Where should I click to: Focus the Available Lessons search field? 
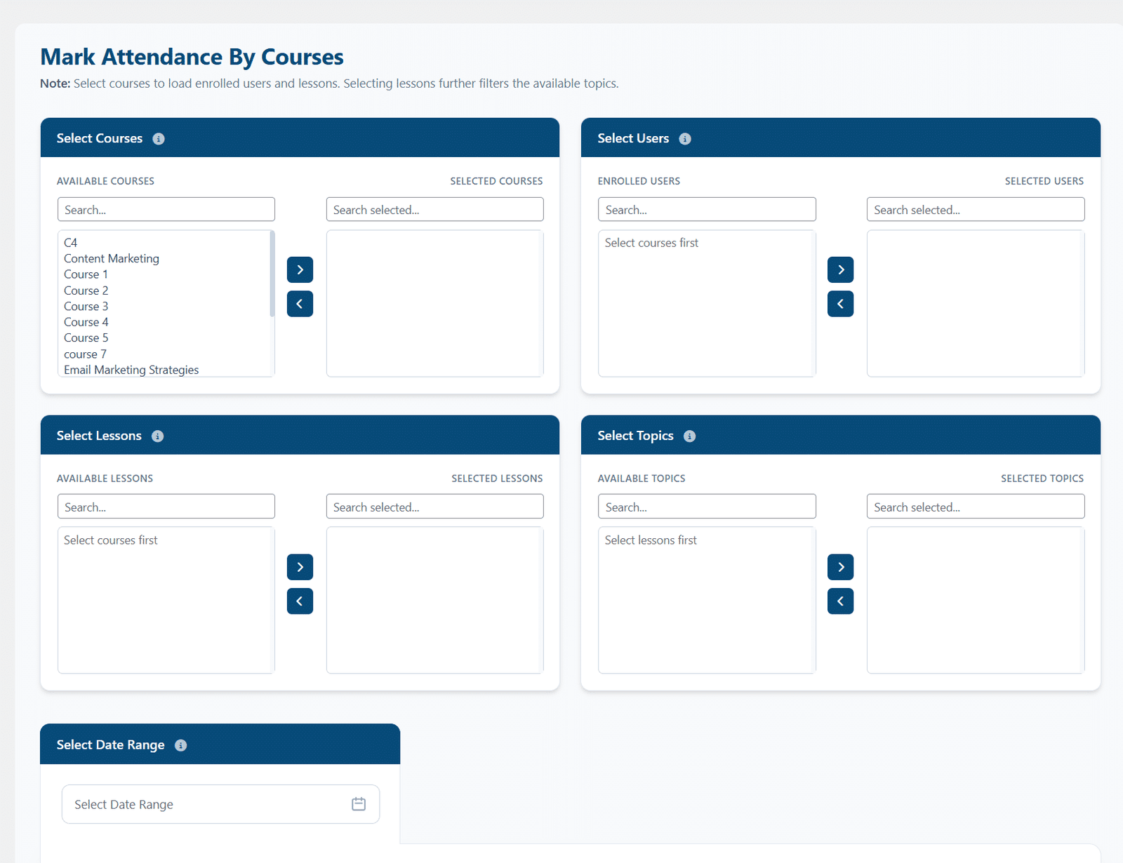[166, 507]
